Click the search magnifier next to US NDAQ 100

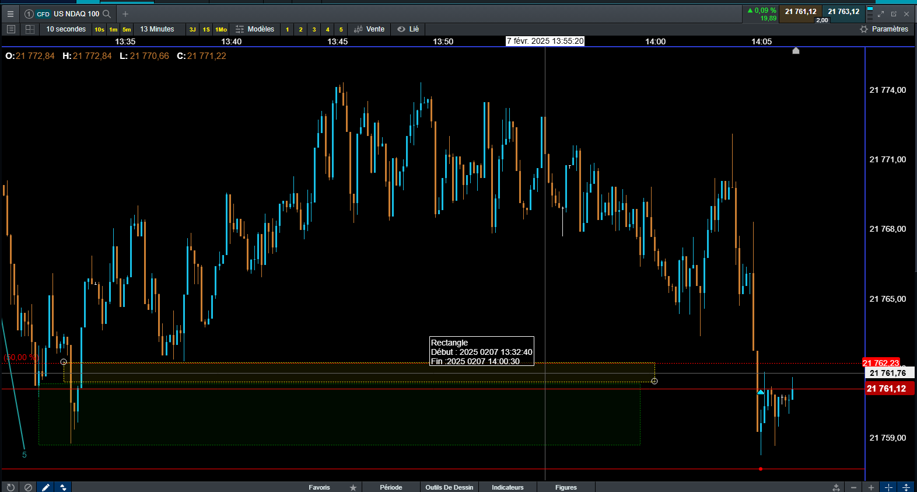[x=107, y=14]
